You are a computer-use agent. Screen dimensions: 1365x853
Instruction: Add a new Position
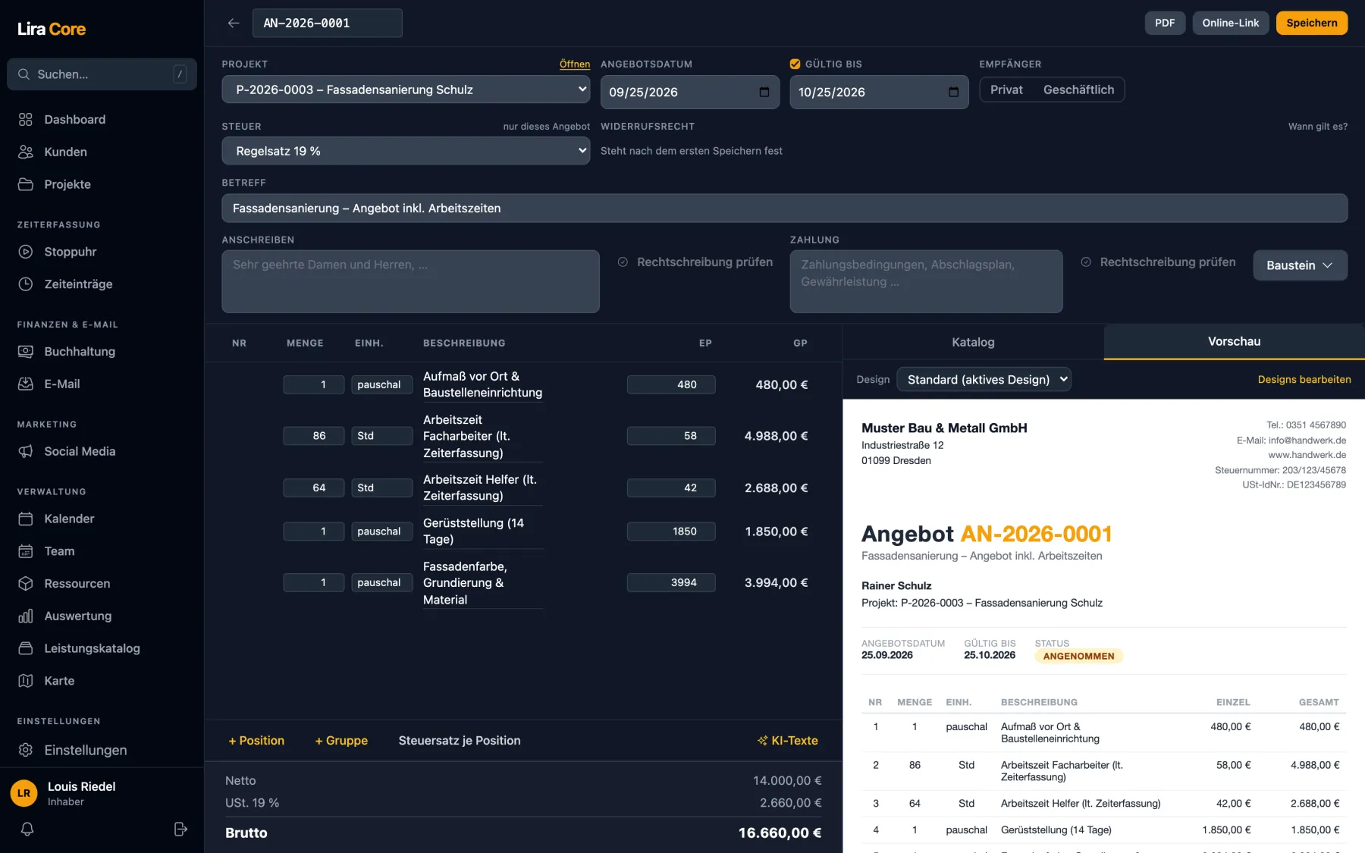coord(256,741)
